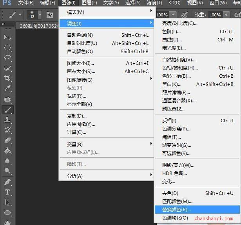Viewport: 241px width, 225px height.
Task: Choose 计算(C)...
Action: click(x=107, y=132)
